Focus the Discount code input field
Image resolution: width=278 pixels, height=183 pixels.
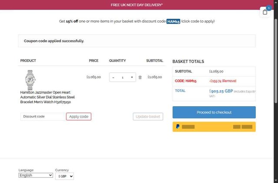(x=43, y=117)
